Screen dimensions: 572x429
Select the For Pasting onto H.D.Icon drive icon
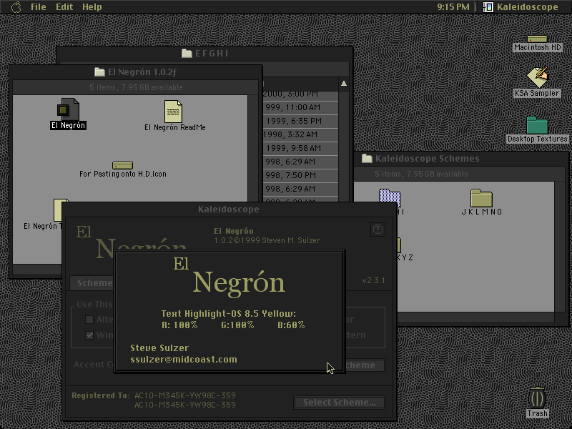coord(122,165)
